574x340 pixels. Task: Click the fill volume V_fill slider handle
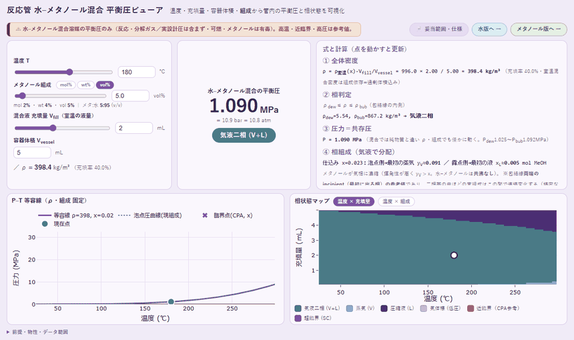coord(53,128)
